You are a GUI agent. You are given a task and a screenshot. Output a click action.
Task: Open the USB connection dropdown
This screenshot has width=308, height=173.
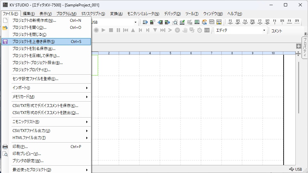click(135, 22)
